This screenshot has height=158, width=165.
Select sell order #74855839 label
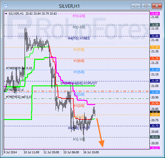19,68
